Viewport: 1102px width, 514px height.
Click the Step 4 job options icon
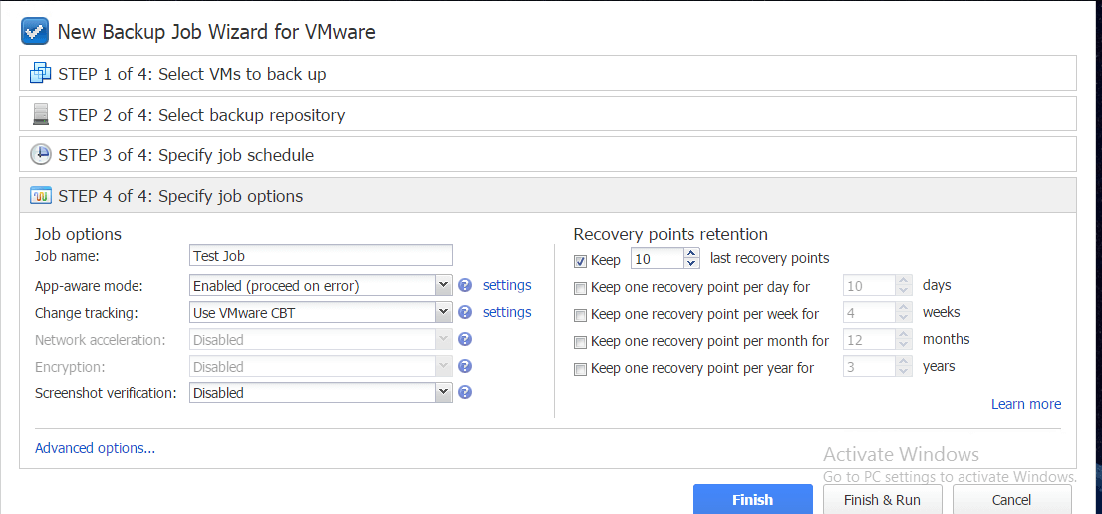pyautogui.click(x=41, y=196)
